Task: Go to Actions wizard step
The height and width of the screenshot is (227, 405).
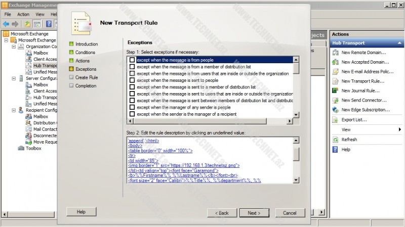Action: (83, 61)
